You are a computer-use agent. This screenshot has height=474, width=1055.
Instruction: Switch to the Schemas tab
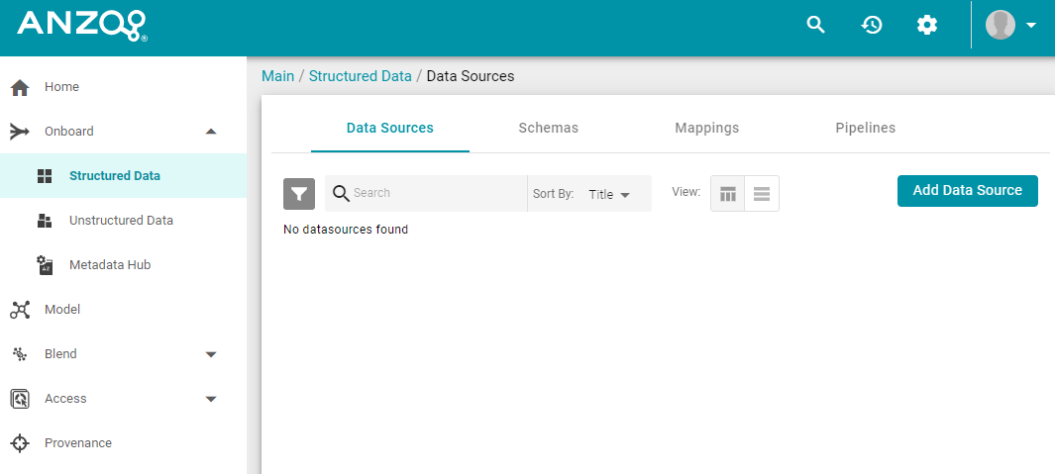pyautogui.click(x=549, y=128)
